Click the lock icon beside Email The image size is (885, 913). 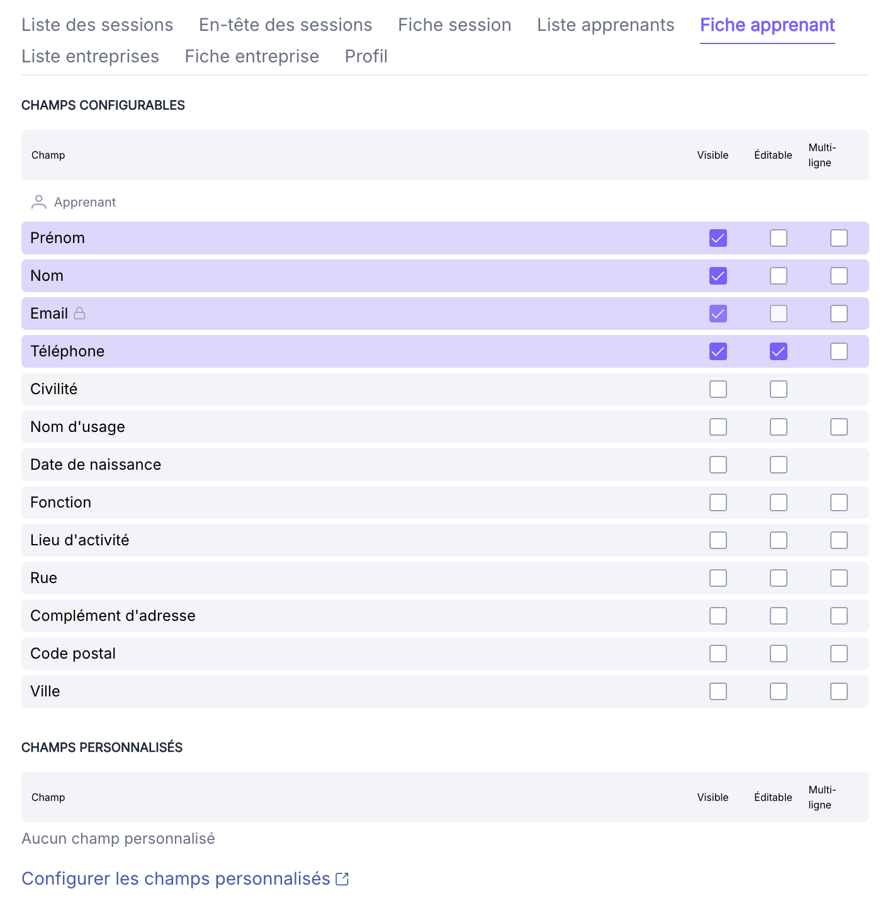(79, 313)
